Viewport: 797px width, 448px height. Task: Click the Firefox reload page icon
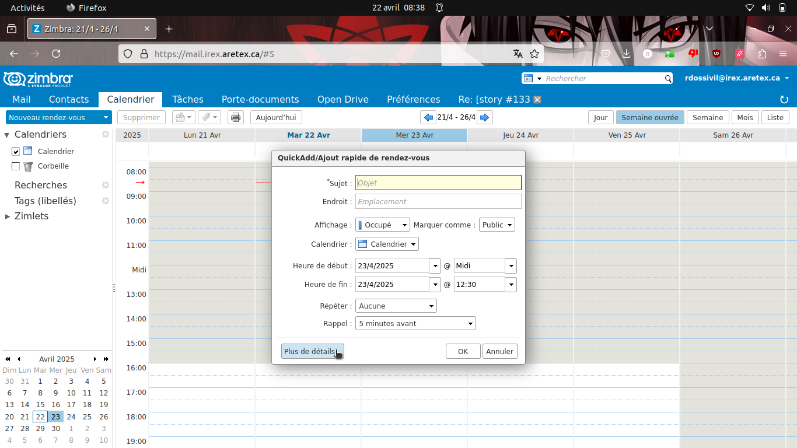pos(56,54)
